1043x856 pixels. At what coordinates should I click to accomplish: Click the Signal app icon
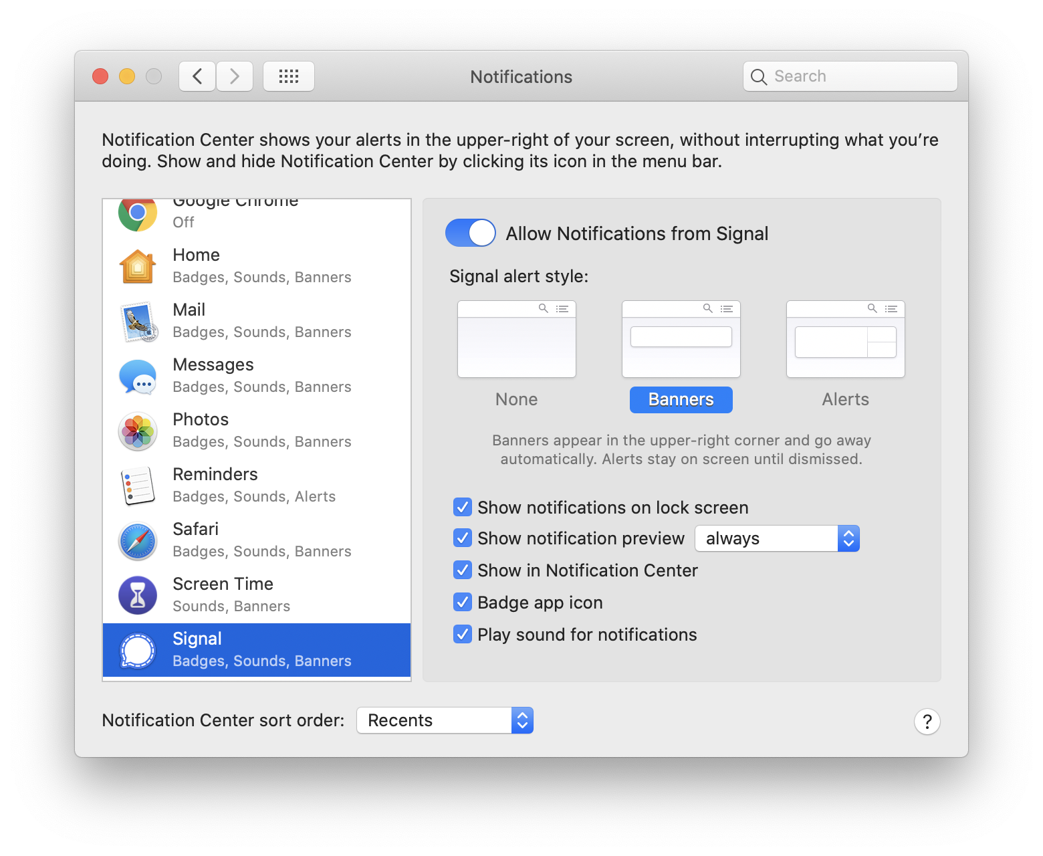click(138, 651)
